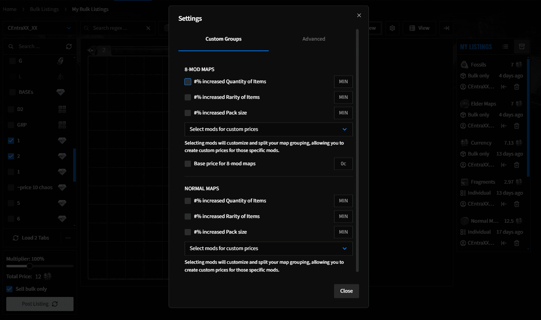Focus MIN field for 8-mod Rarity of Items
This screenshot has height=320, width=541.
point(343,97)
